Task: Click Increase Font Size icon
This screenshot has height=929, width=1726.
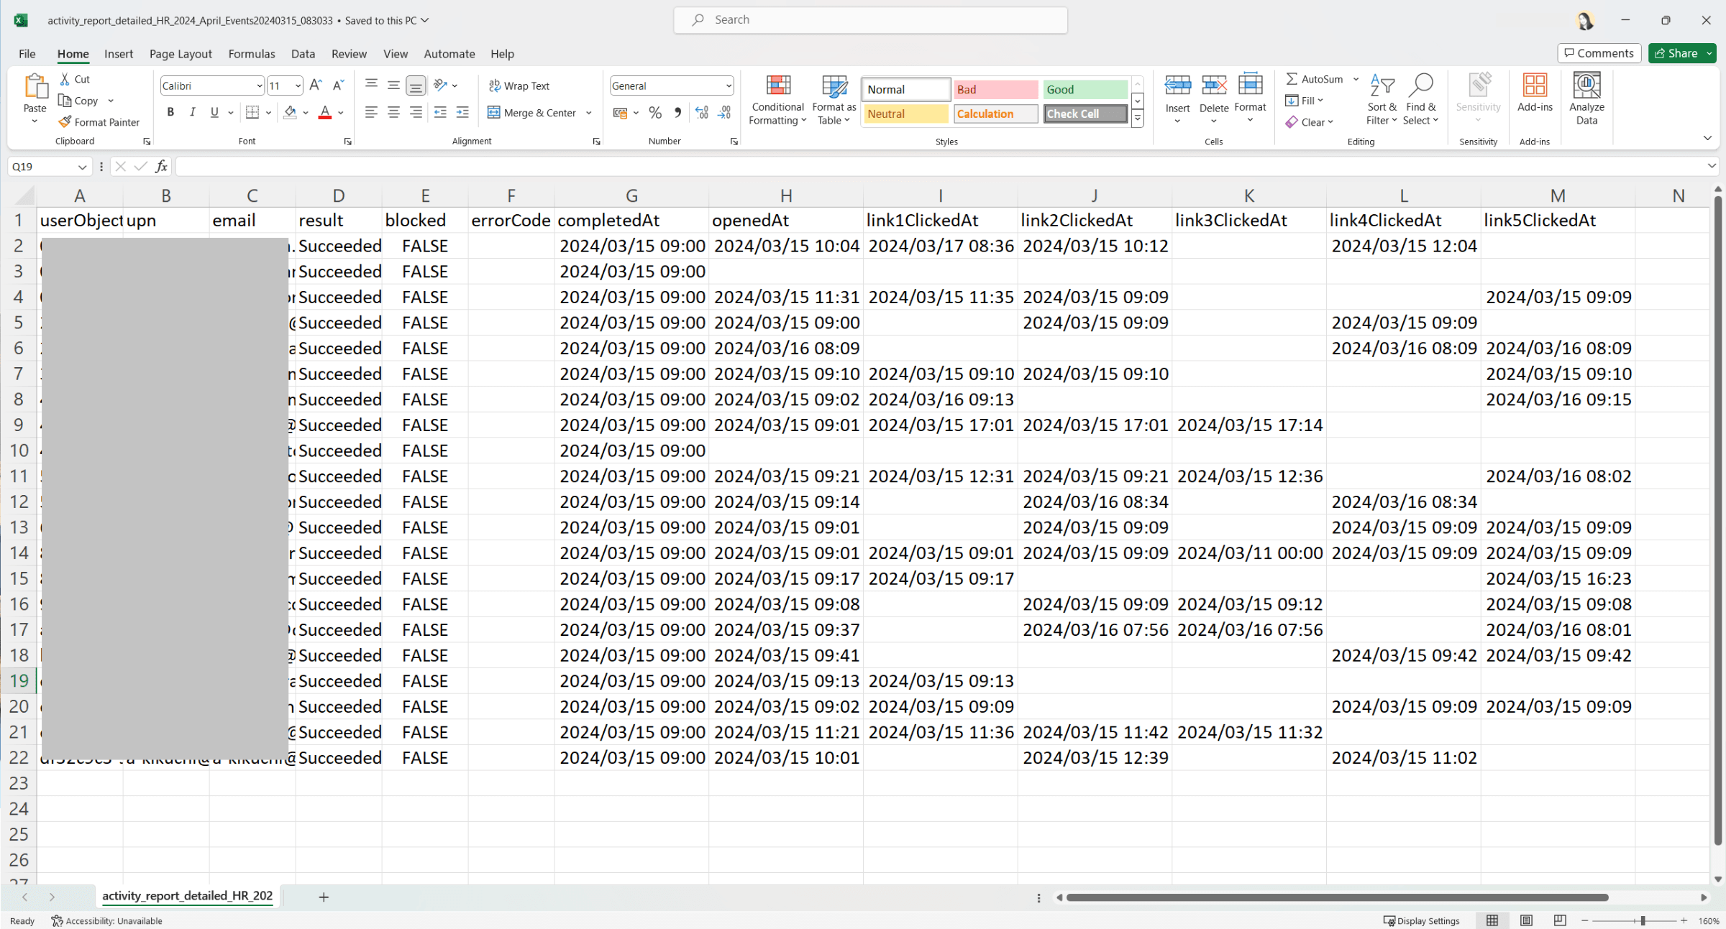Action: (x=315, y=85)
